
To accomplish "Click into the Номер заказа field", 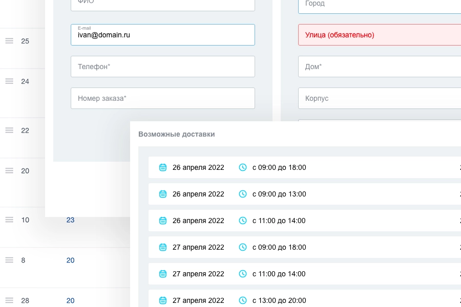I will pyautogui.click(x=162, y=98).
